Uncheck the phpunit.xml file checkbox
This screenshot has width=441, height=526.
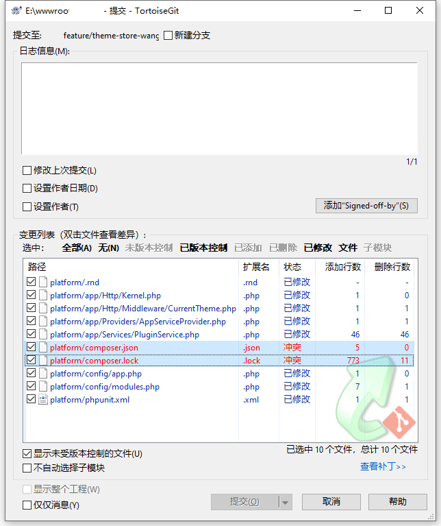tap(31, 399)
